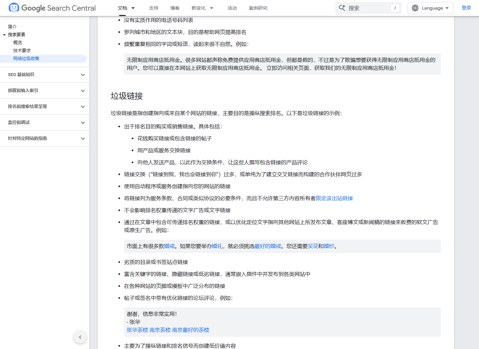Click the slash shortcut key hint in search
The width and height of the screenshot is (479, 349).
pos(395,8)
